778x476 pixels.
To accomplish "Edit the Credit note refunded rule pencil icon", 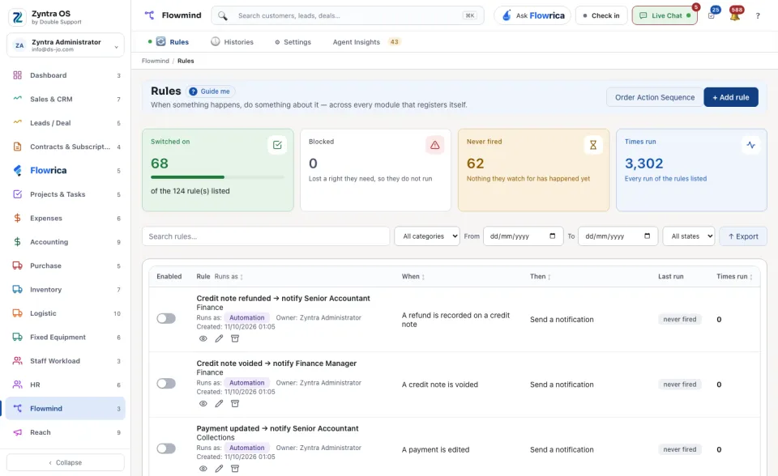I will [x=219, y=338].
